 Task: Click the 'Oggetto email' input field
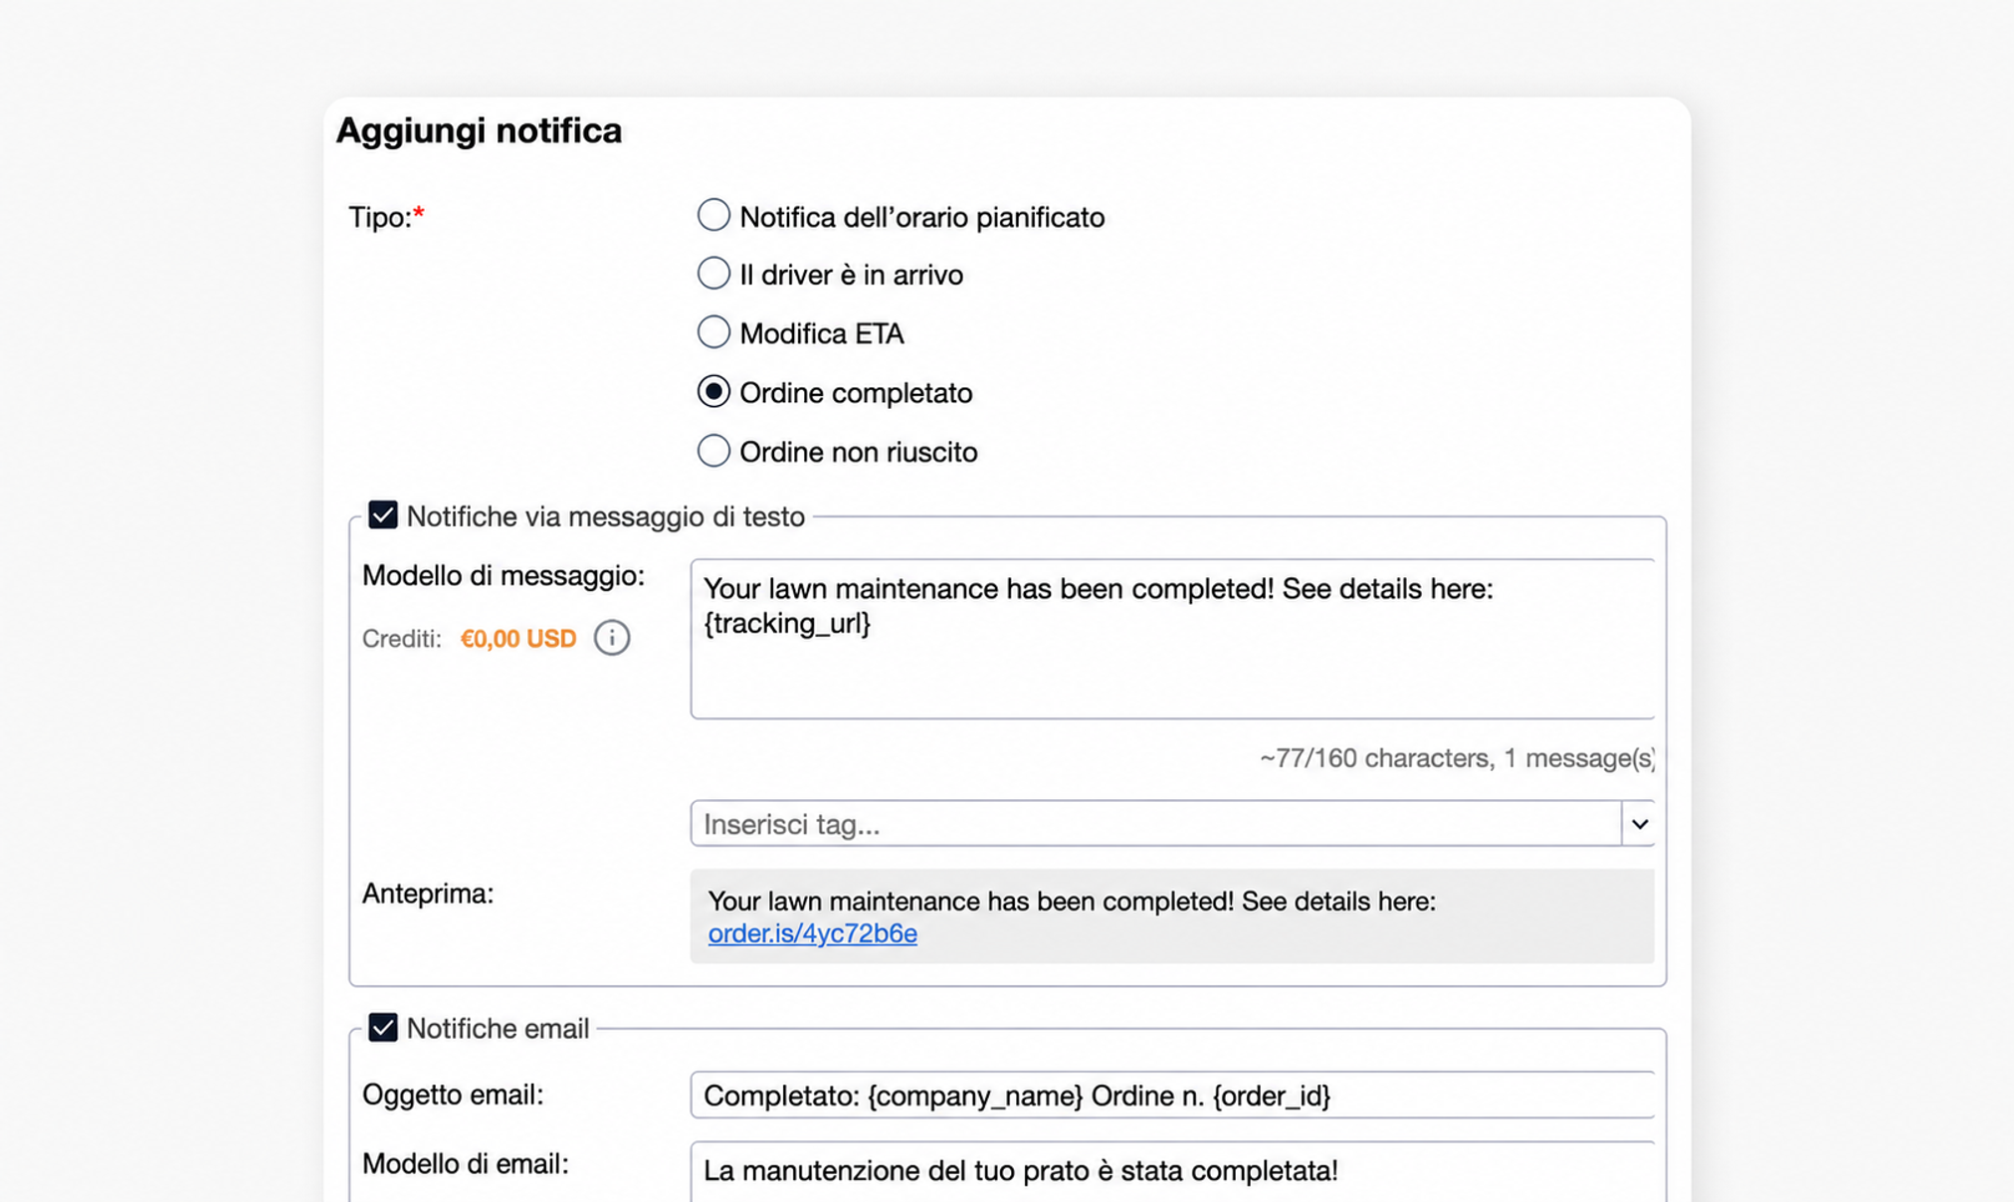1172,1096
